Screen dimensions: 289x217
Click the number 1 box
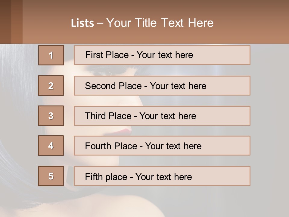(51, 55)
